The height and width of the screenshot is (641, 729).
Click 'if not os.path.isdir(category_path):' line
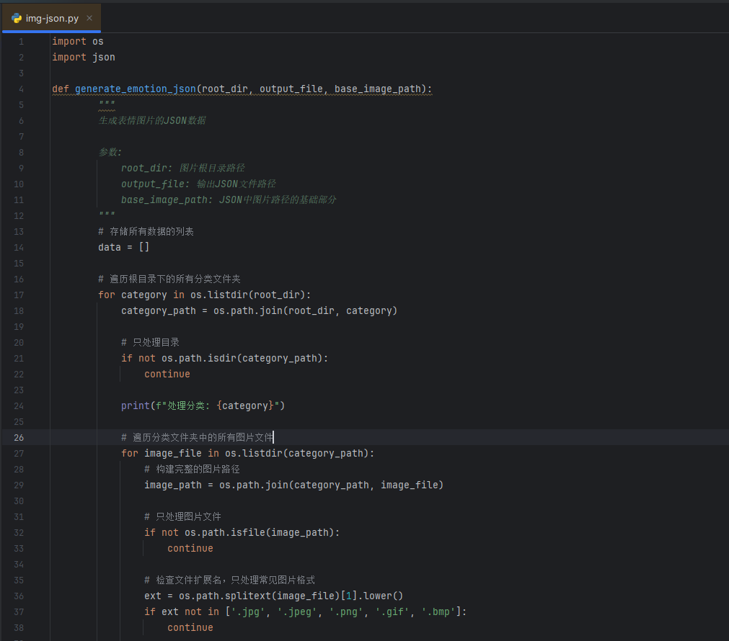coord(224,358)
